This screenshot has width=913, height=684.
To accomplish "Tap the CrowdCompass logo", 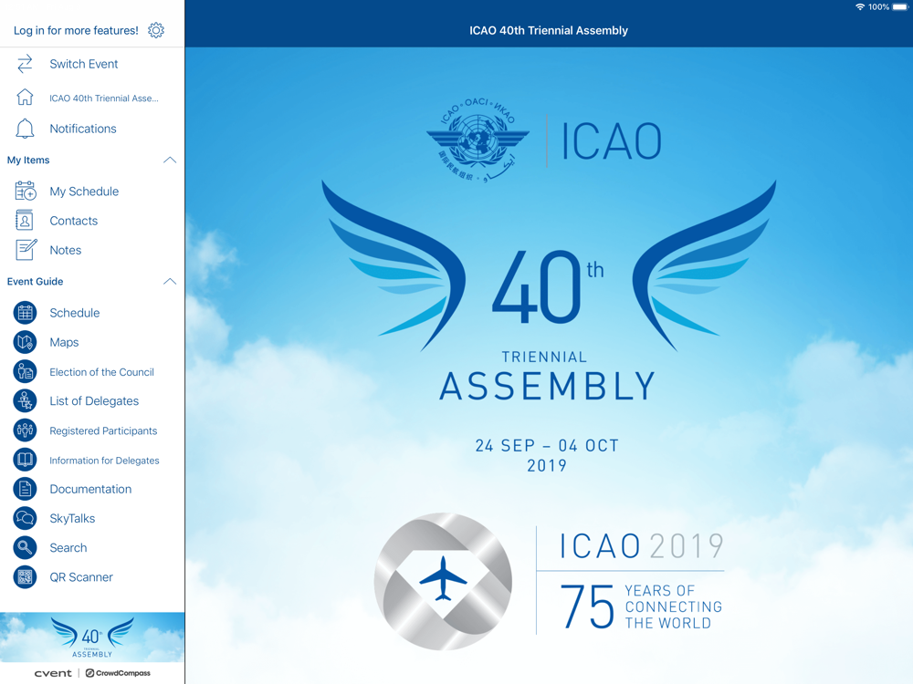I will [118, 673].
